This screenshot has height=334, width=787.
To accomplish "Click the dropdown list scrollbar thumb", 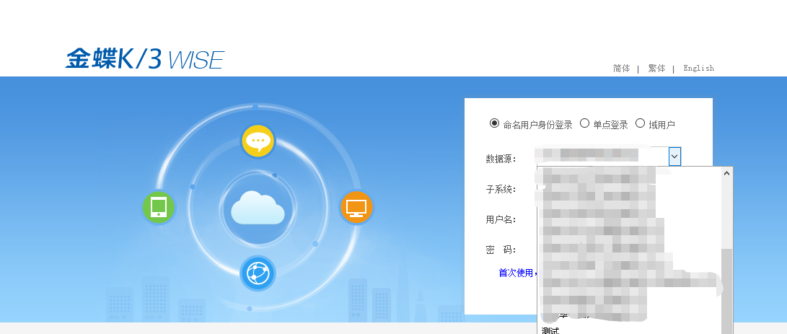I will pos(726,291).
